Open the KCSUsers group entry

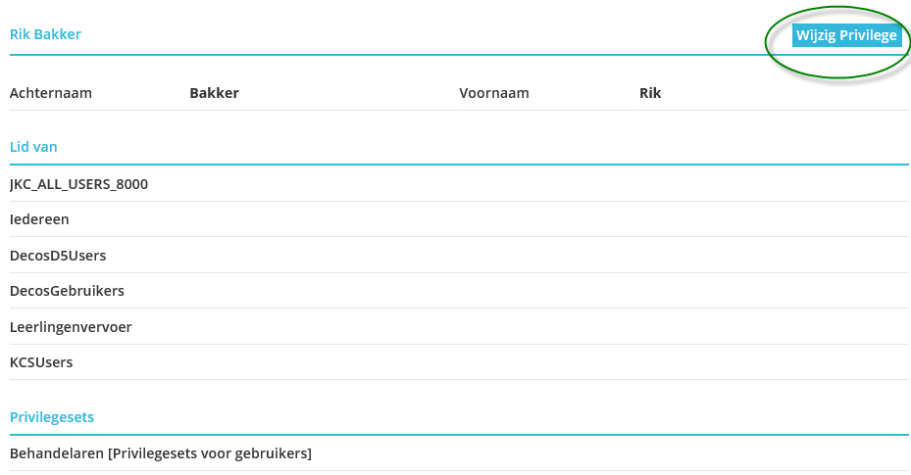click(41, 362)
